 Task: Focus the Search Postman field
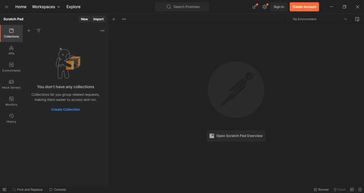pyautogui.click(x=182, y=7)
